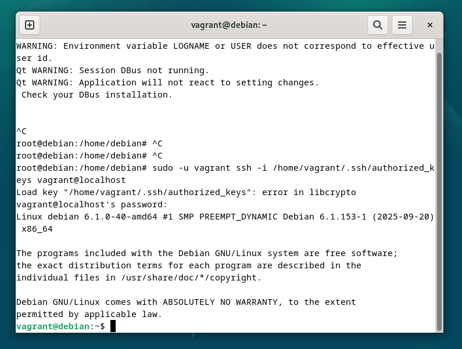Open the hamburger main menu
Image resolution: width=462 pixels, height=349 pixels.
402,25
